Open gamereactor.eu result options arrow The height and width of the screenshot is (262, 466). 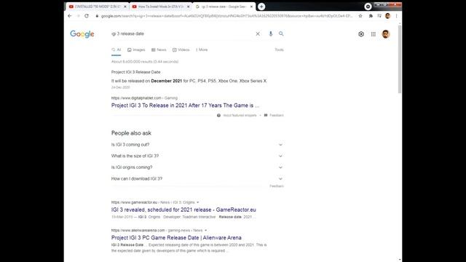pos(197,202)
